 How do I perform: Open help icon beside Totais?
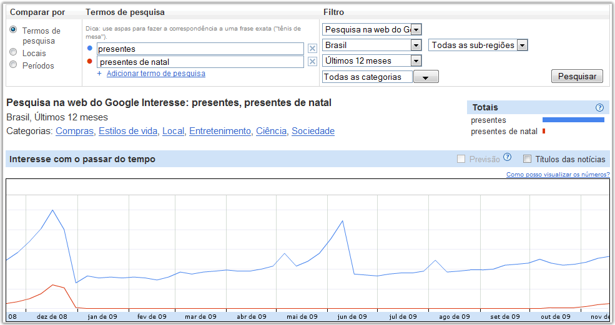coord(599,107)
